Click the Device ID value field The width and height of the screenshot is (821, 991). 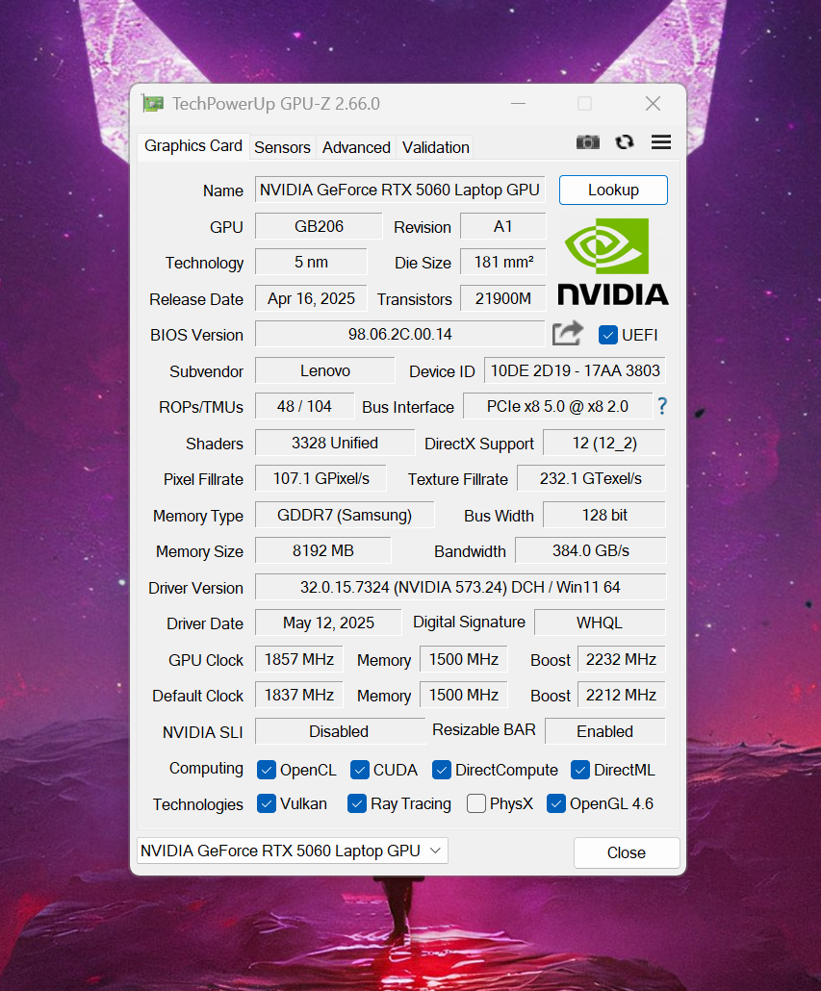point(575,370)
